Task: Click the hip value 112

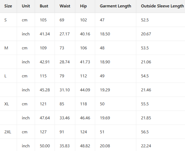Action: [x=83, y=76]
